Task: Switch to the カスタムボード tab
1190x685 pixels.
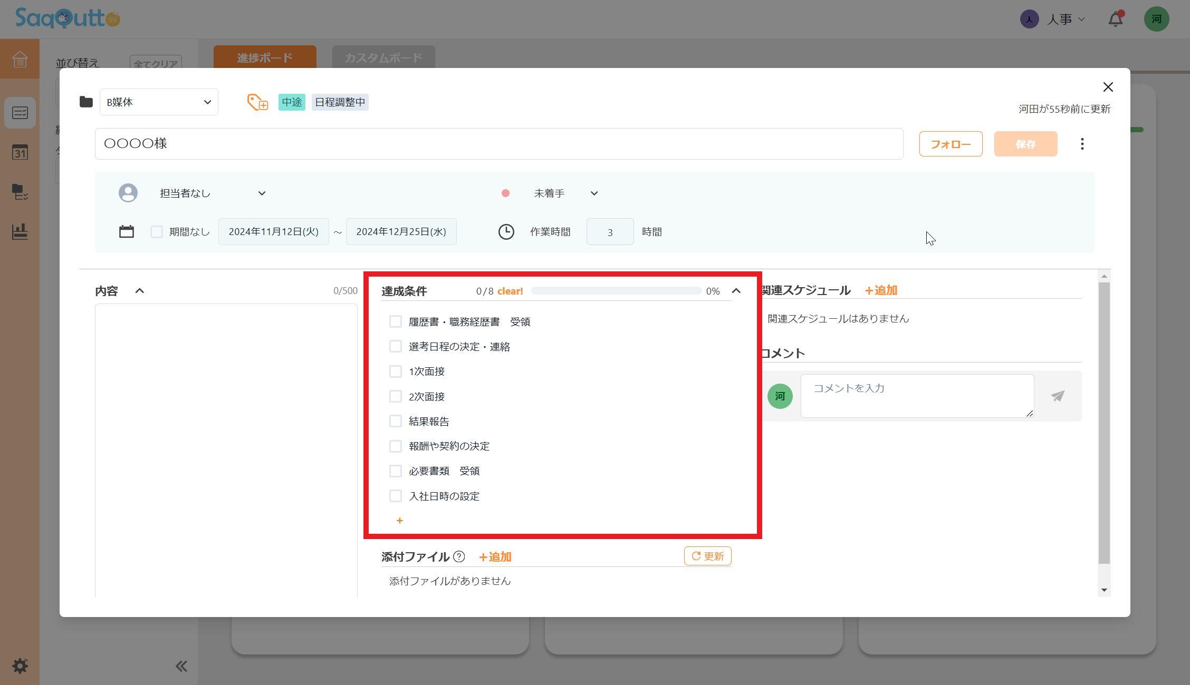Action: click(383, 57)
